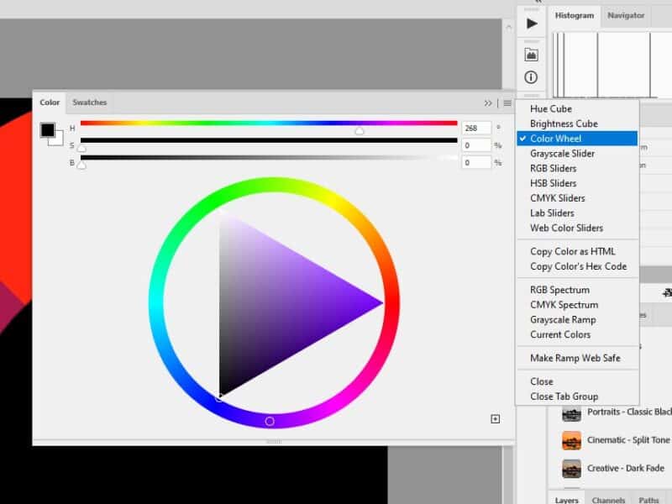
Task: Choose Copy Color's Hex Code
Action: [x=578, y=266]
